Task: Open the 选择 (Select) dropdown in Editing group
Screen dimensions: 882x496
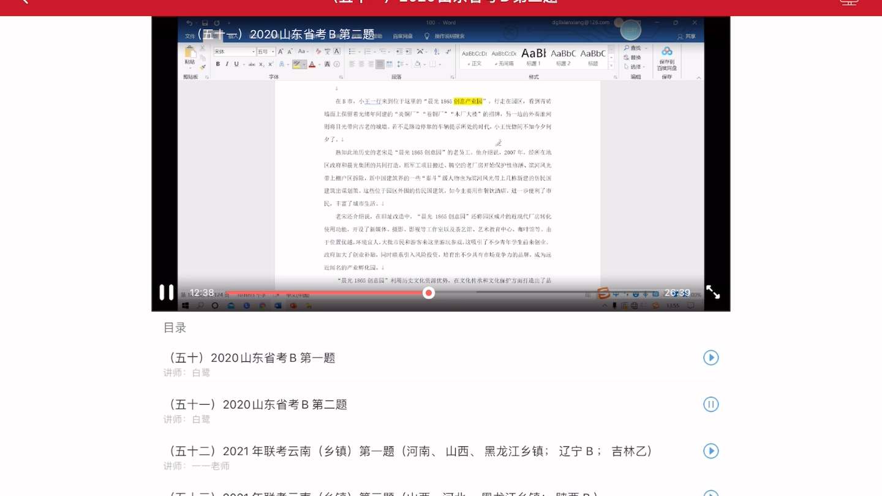Action: pos(635,67)
